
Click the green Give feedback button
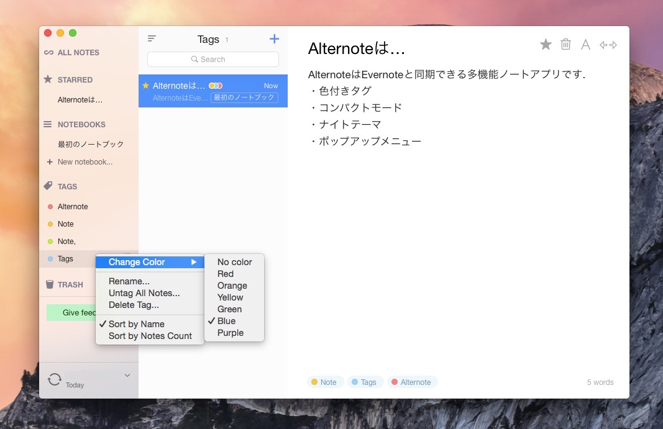pos(71,312)
